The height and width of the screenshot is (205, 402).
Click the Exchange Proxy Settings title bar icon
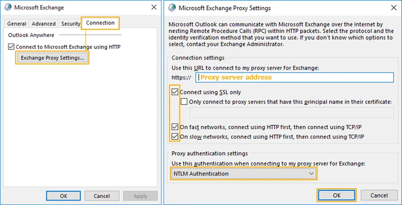point(172,8)
